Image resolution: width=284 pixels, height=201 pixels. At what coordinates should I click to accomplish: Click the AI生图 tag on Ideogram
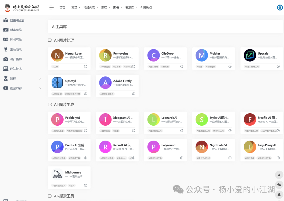pos(116,131)
